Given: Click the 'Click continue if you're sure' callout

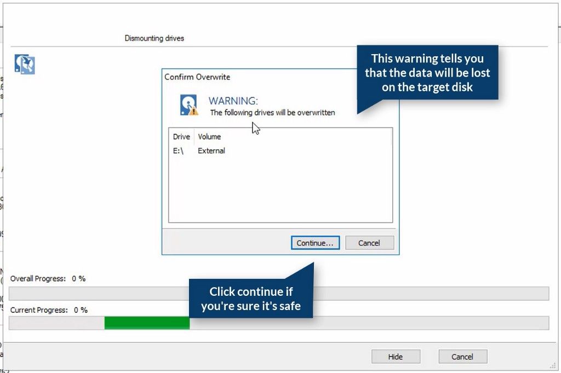Looking at the screenshot, I should pyautogui.click(x=251, y=299).
